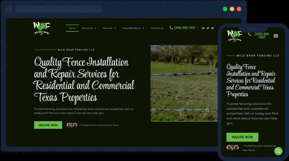The height and width of the screenshot is (161, 289).
Task: Click the green window dot
Action: pyautogui.click(x=225, y=9)
